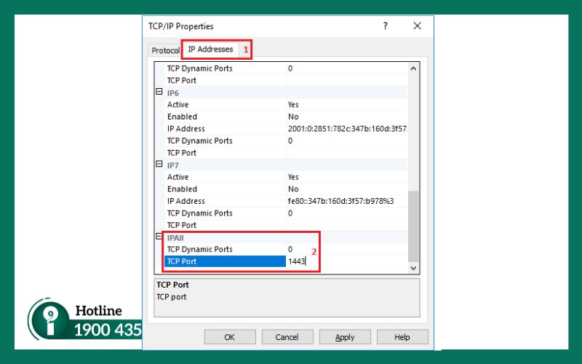Click the IP6 Active value
This screenshot has height=364, width=582.
pyautogui.click(x=346, y=105)
